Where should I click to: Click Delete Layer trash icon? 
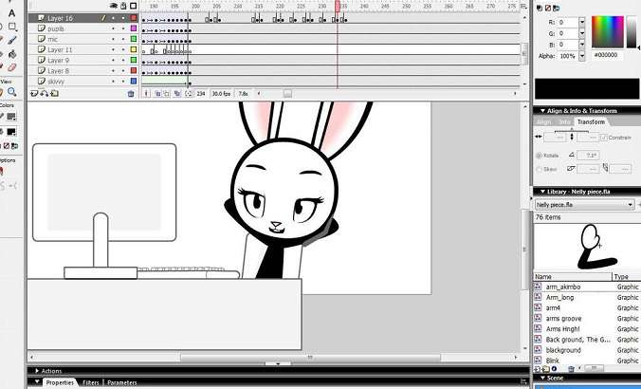click(131, 94)
